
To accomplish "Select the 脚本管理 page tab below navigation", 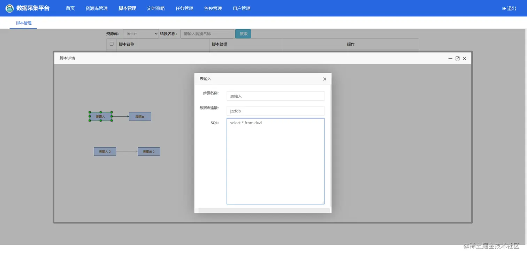I will (x=24, y=23).
